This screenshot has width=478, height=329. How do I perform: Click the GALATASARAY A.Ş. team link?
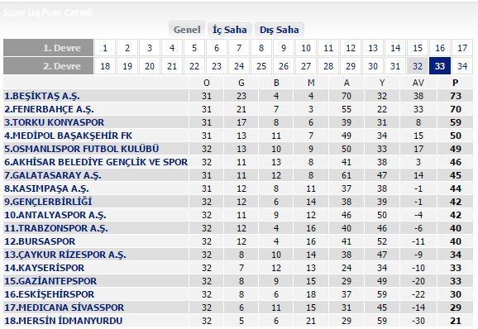pyautogui.click(x=53, y=175)
